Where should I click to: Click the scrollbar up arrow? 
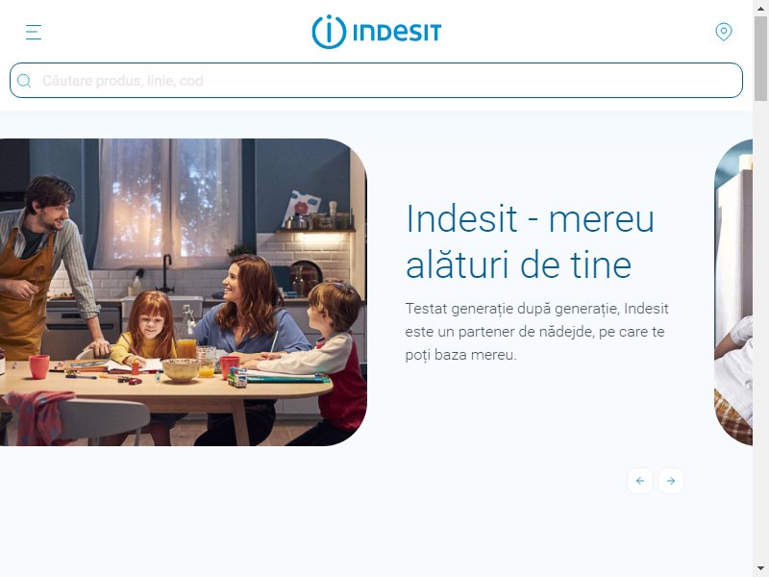[x=760, y=8]
